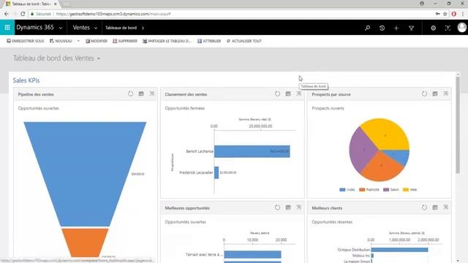Click the Opera extension icon in toolbar
This screenshot has height=263, width=468.
[x=454, y=14]
